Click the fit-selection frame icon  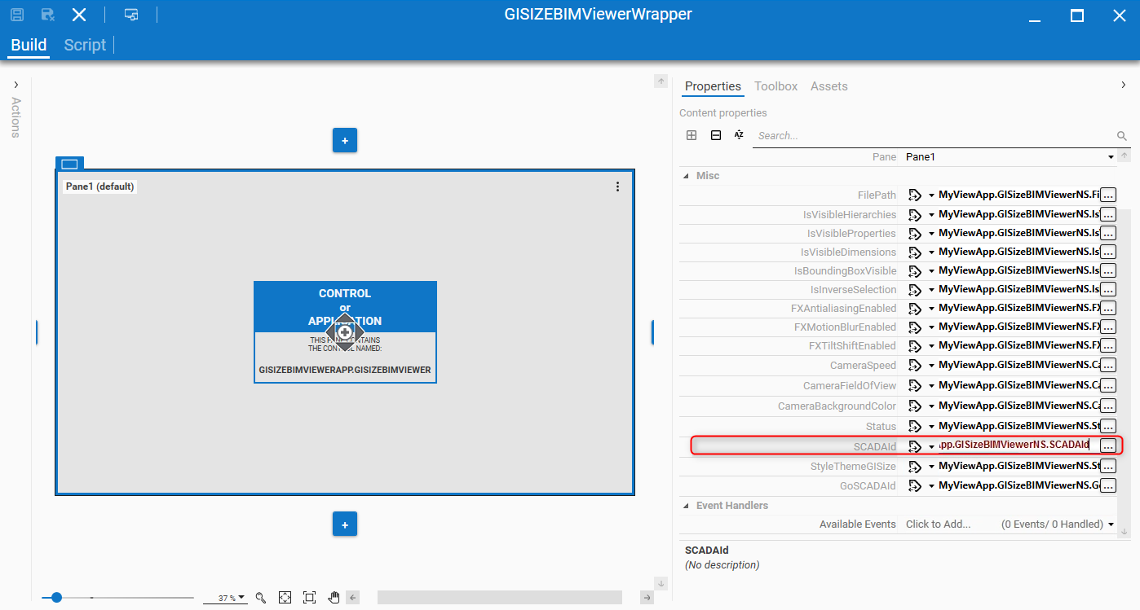(309, 598)
